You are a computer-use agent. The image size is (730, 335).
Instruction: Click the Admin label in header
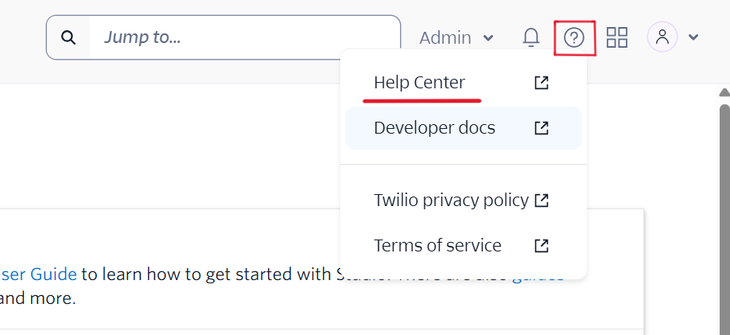pos(445,38)
